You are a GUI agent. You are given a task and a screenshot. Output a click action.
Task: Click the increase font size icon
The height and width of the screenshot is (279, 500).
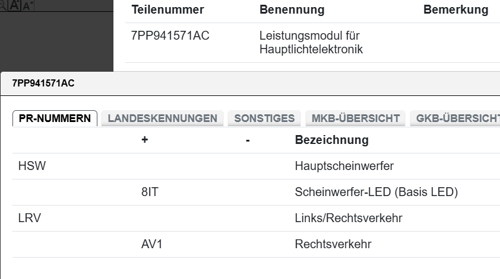[15, 4]
